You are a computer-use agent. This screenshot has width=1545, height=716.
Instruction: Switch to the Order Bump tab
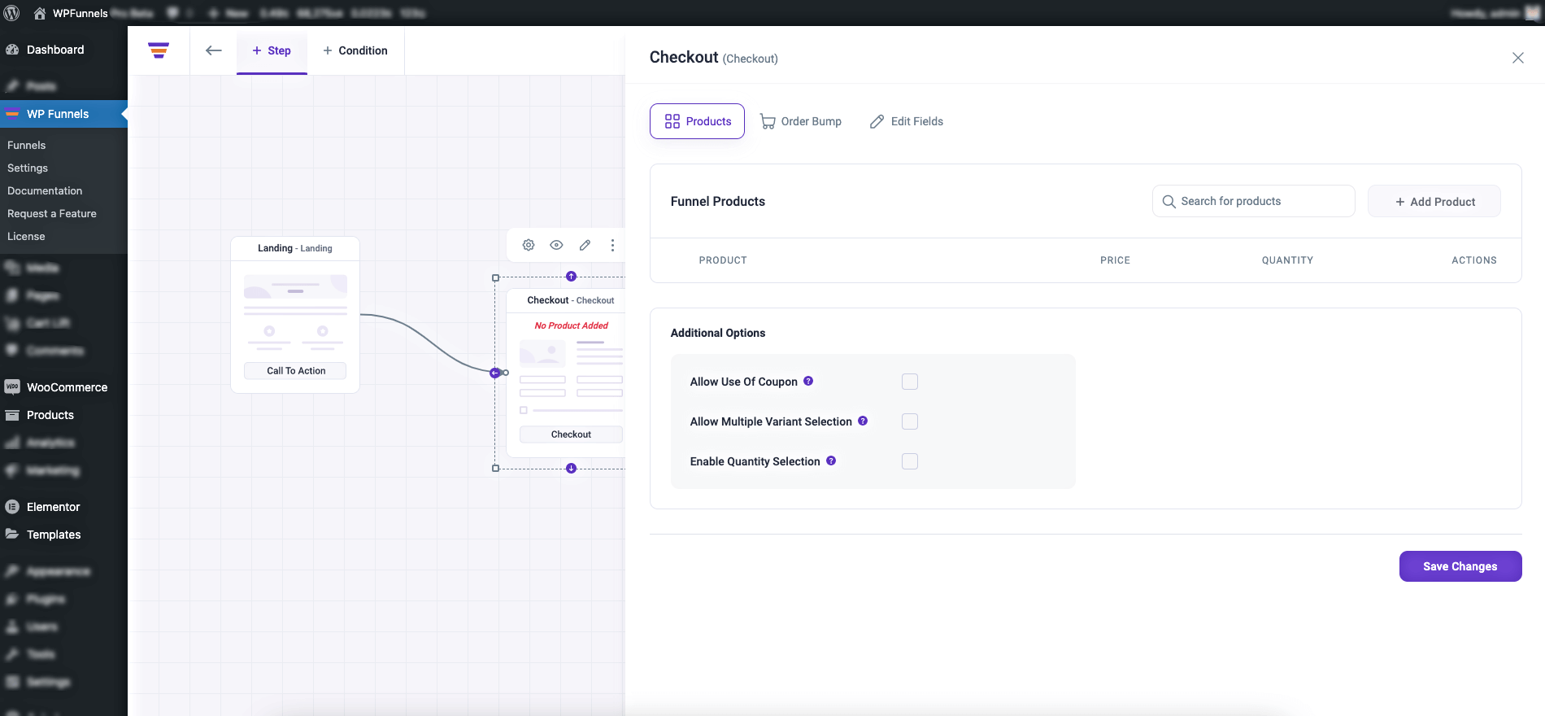click(801, 121)
